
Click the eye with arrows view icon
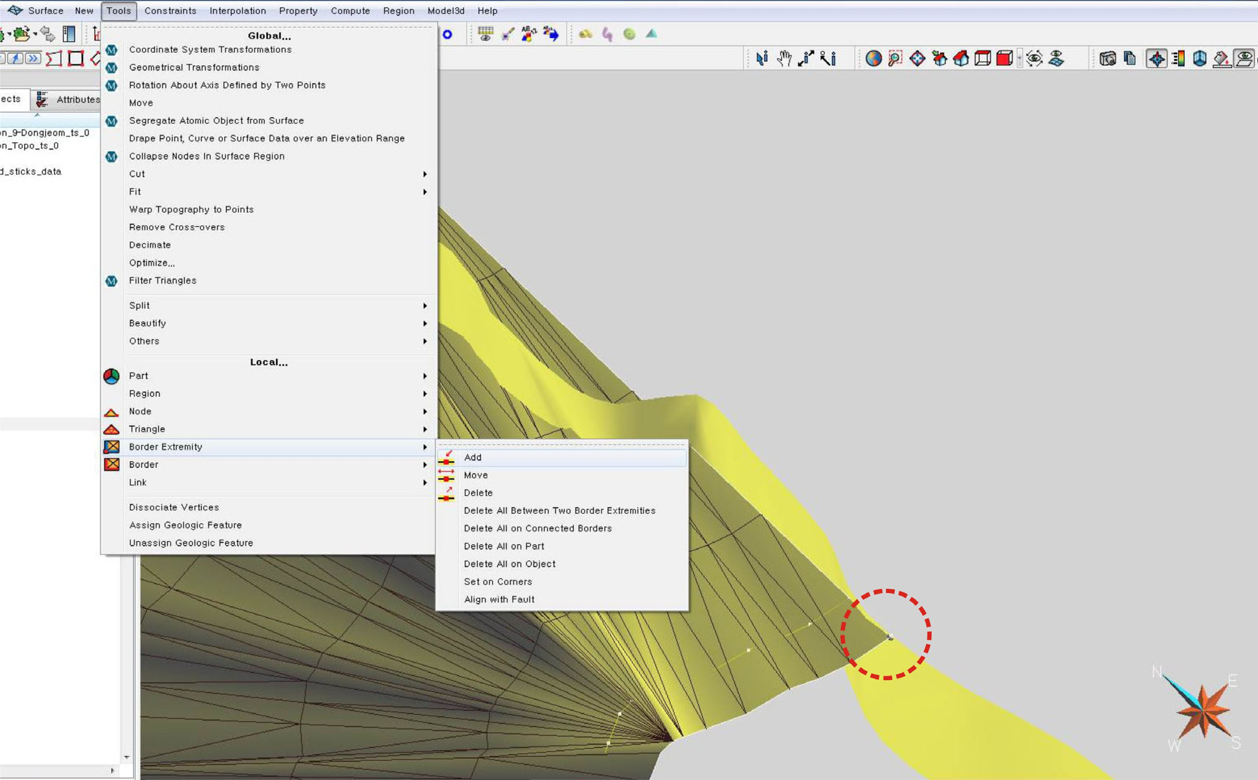[x=1034, y=59]
